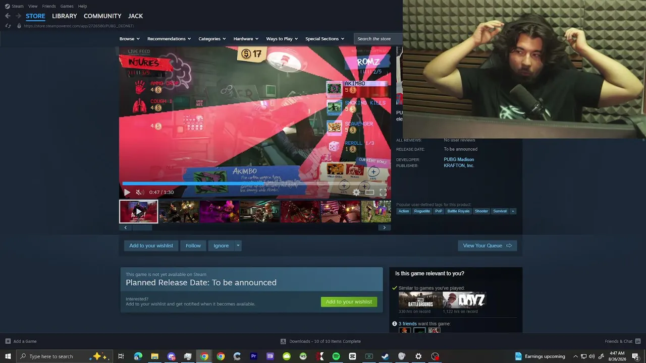Expand the Browse dropdown
The height and width of the screenshot is (363, 646).
129,39
